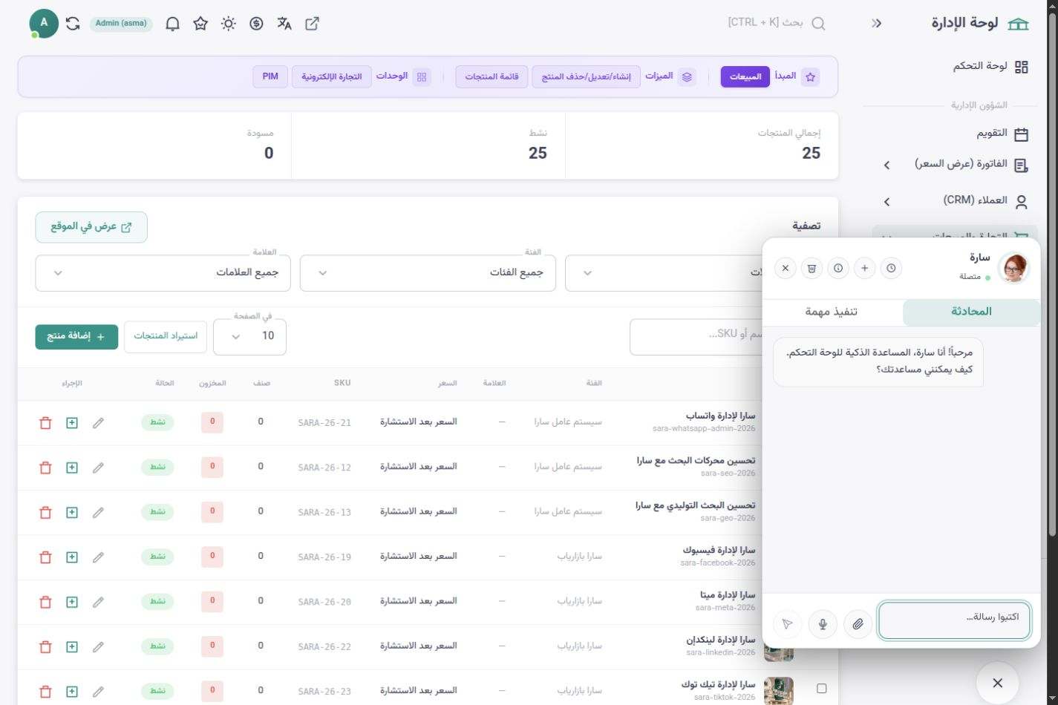The height and width of the screenshot is (705, 1058).
Task: Click the search field بحث CTRL+K
Action: [x=776, y=23]
